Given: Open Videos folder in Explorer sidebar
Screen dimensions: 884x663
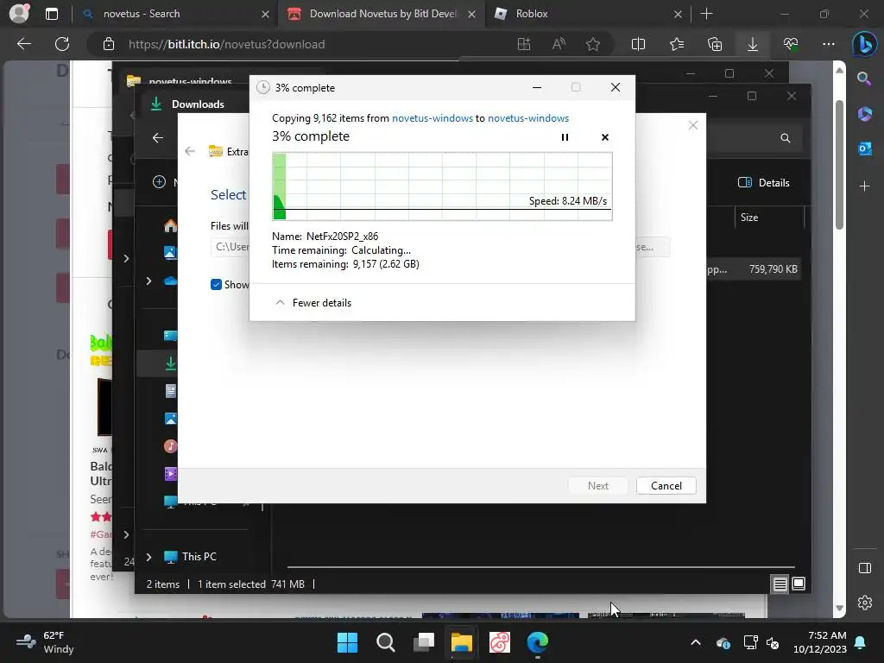Looking at the screenshot, I should 170,474.
